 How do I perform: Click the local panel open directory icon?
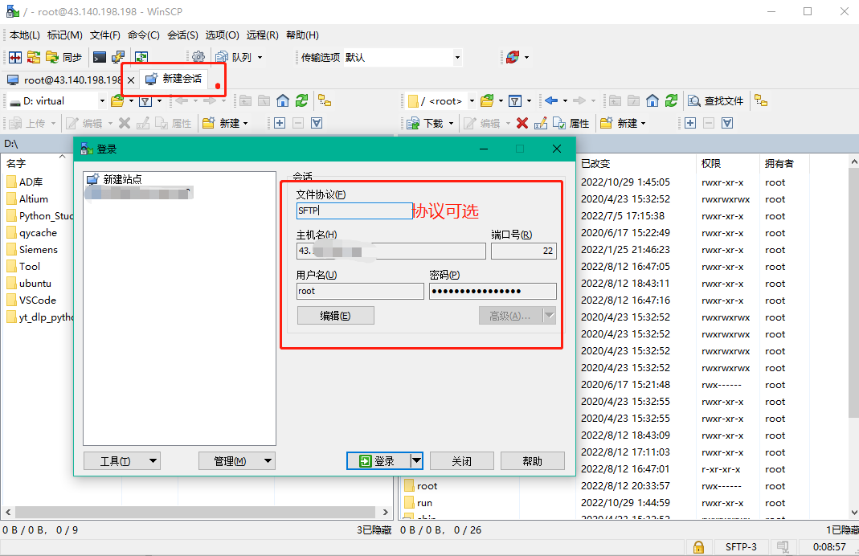(117, 100)
